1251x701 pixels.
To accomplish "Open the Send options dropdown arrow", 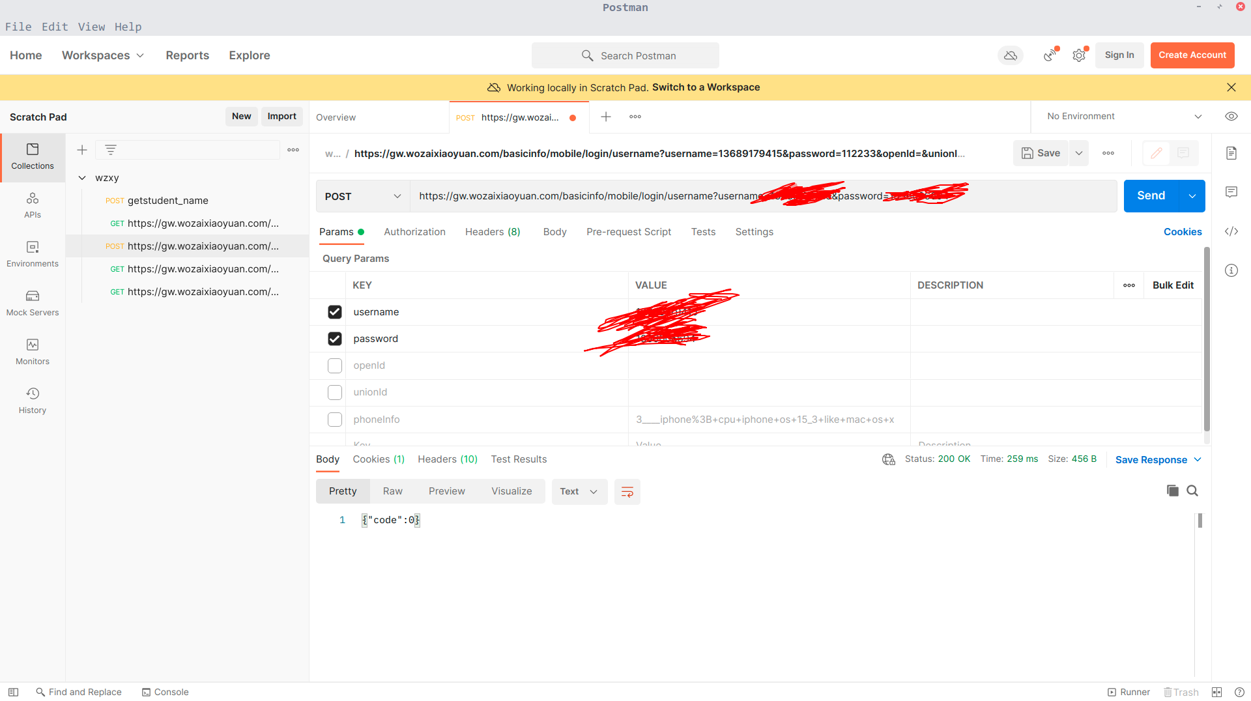I will point(1192,196).
